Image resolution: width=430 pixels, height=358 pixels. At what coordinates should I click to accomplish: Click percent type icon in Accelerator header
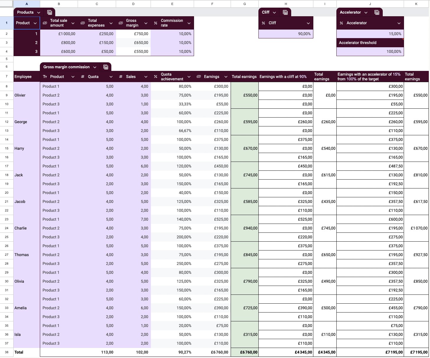[x=341, y=23]
